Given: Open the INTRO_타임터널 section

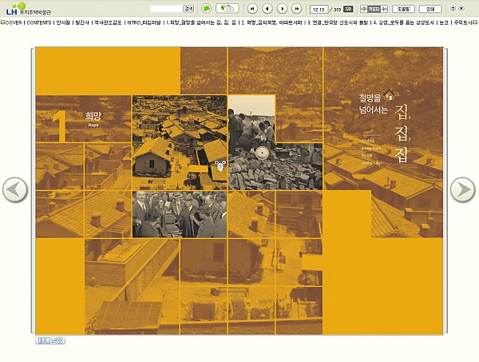Looking at the screenshot, I should [144, 22].
